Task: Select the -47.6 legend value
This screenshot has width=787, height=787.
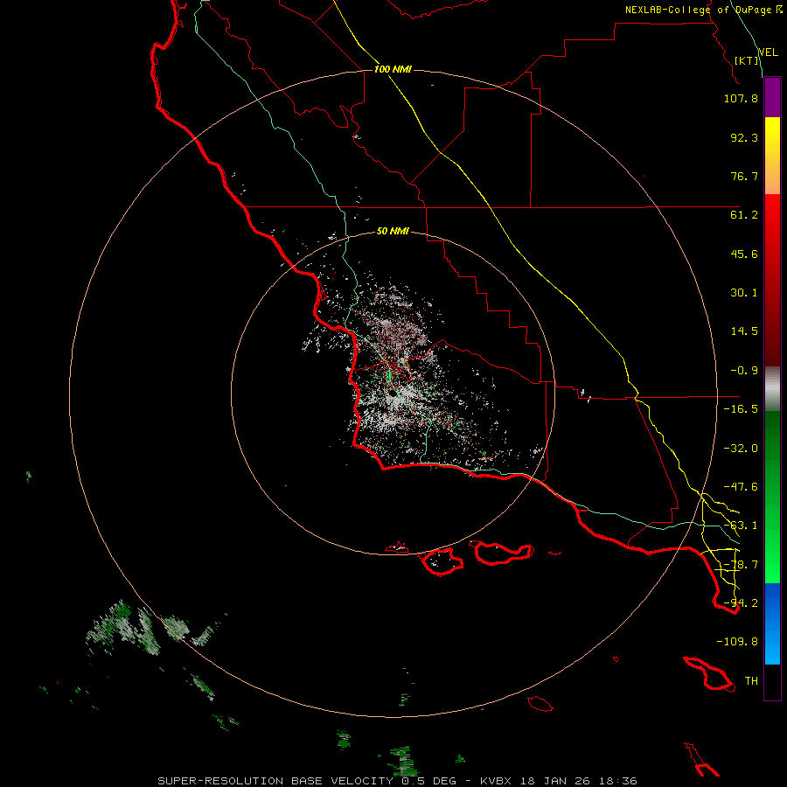Action: point(741,487)
